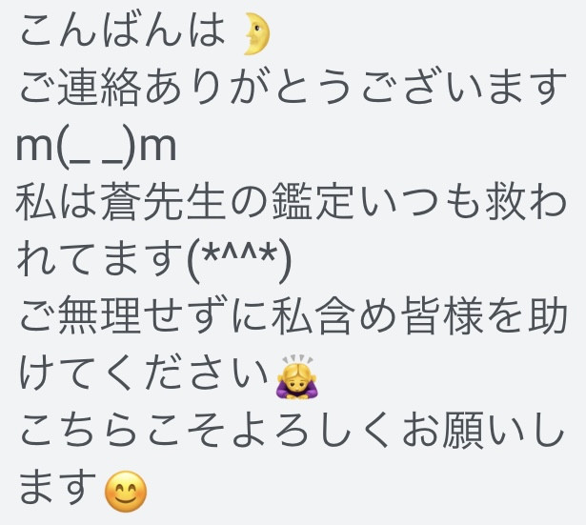586x525 pixels.
Task: Click れてます before the kaomoji
Action: (101, 259)
